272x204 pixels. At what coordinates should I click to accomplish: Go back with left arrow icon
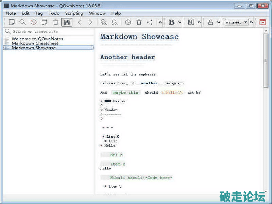pyautogui.click(x=80, y=22)
